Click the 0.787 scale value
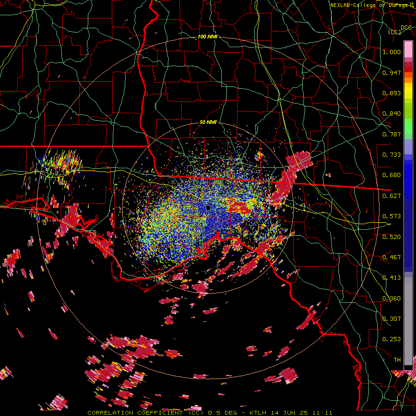This screenshot has height=416, width=416. click(392, 134)
